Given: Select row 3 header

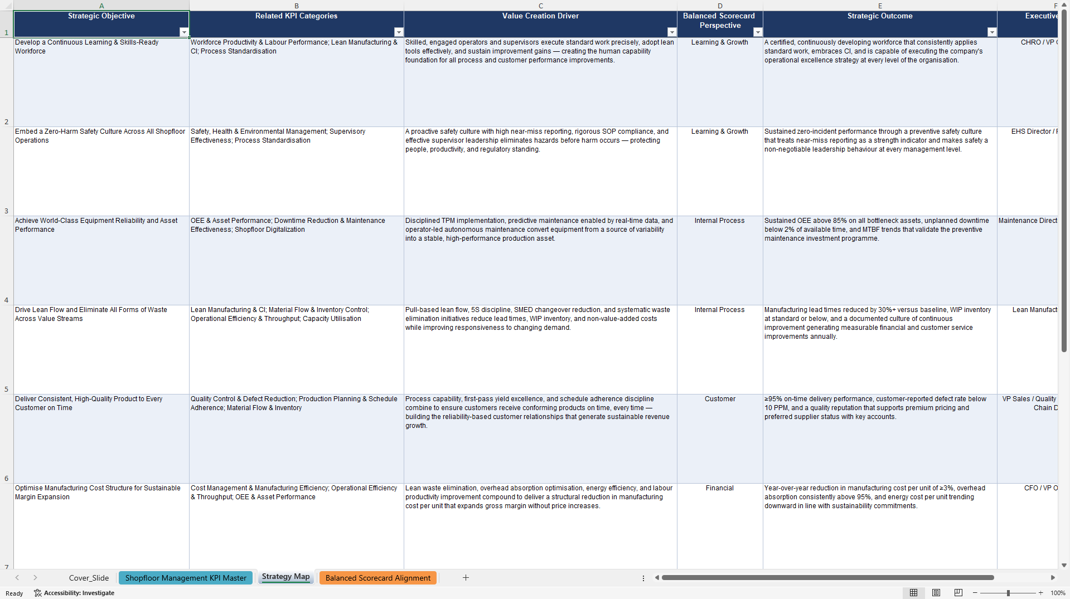Looking at the screenshot, I should (x=7, y=171).
